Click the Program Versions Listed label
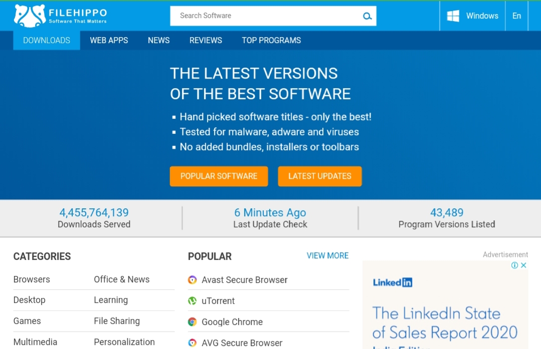This screenshot has height=349, width=541. coord(447,224)
